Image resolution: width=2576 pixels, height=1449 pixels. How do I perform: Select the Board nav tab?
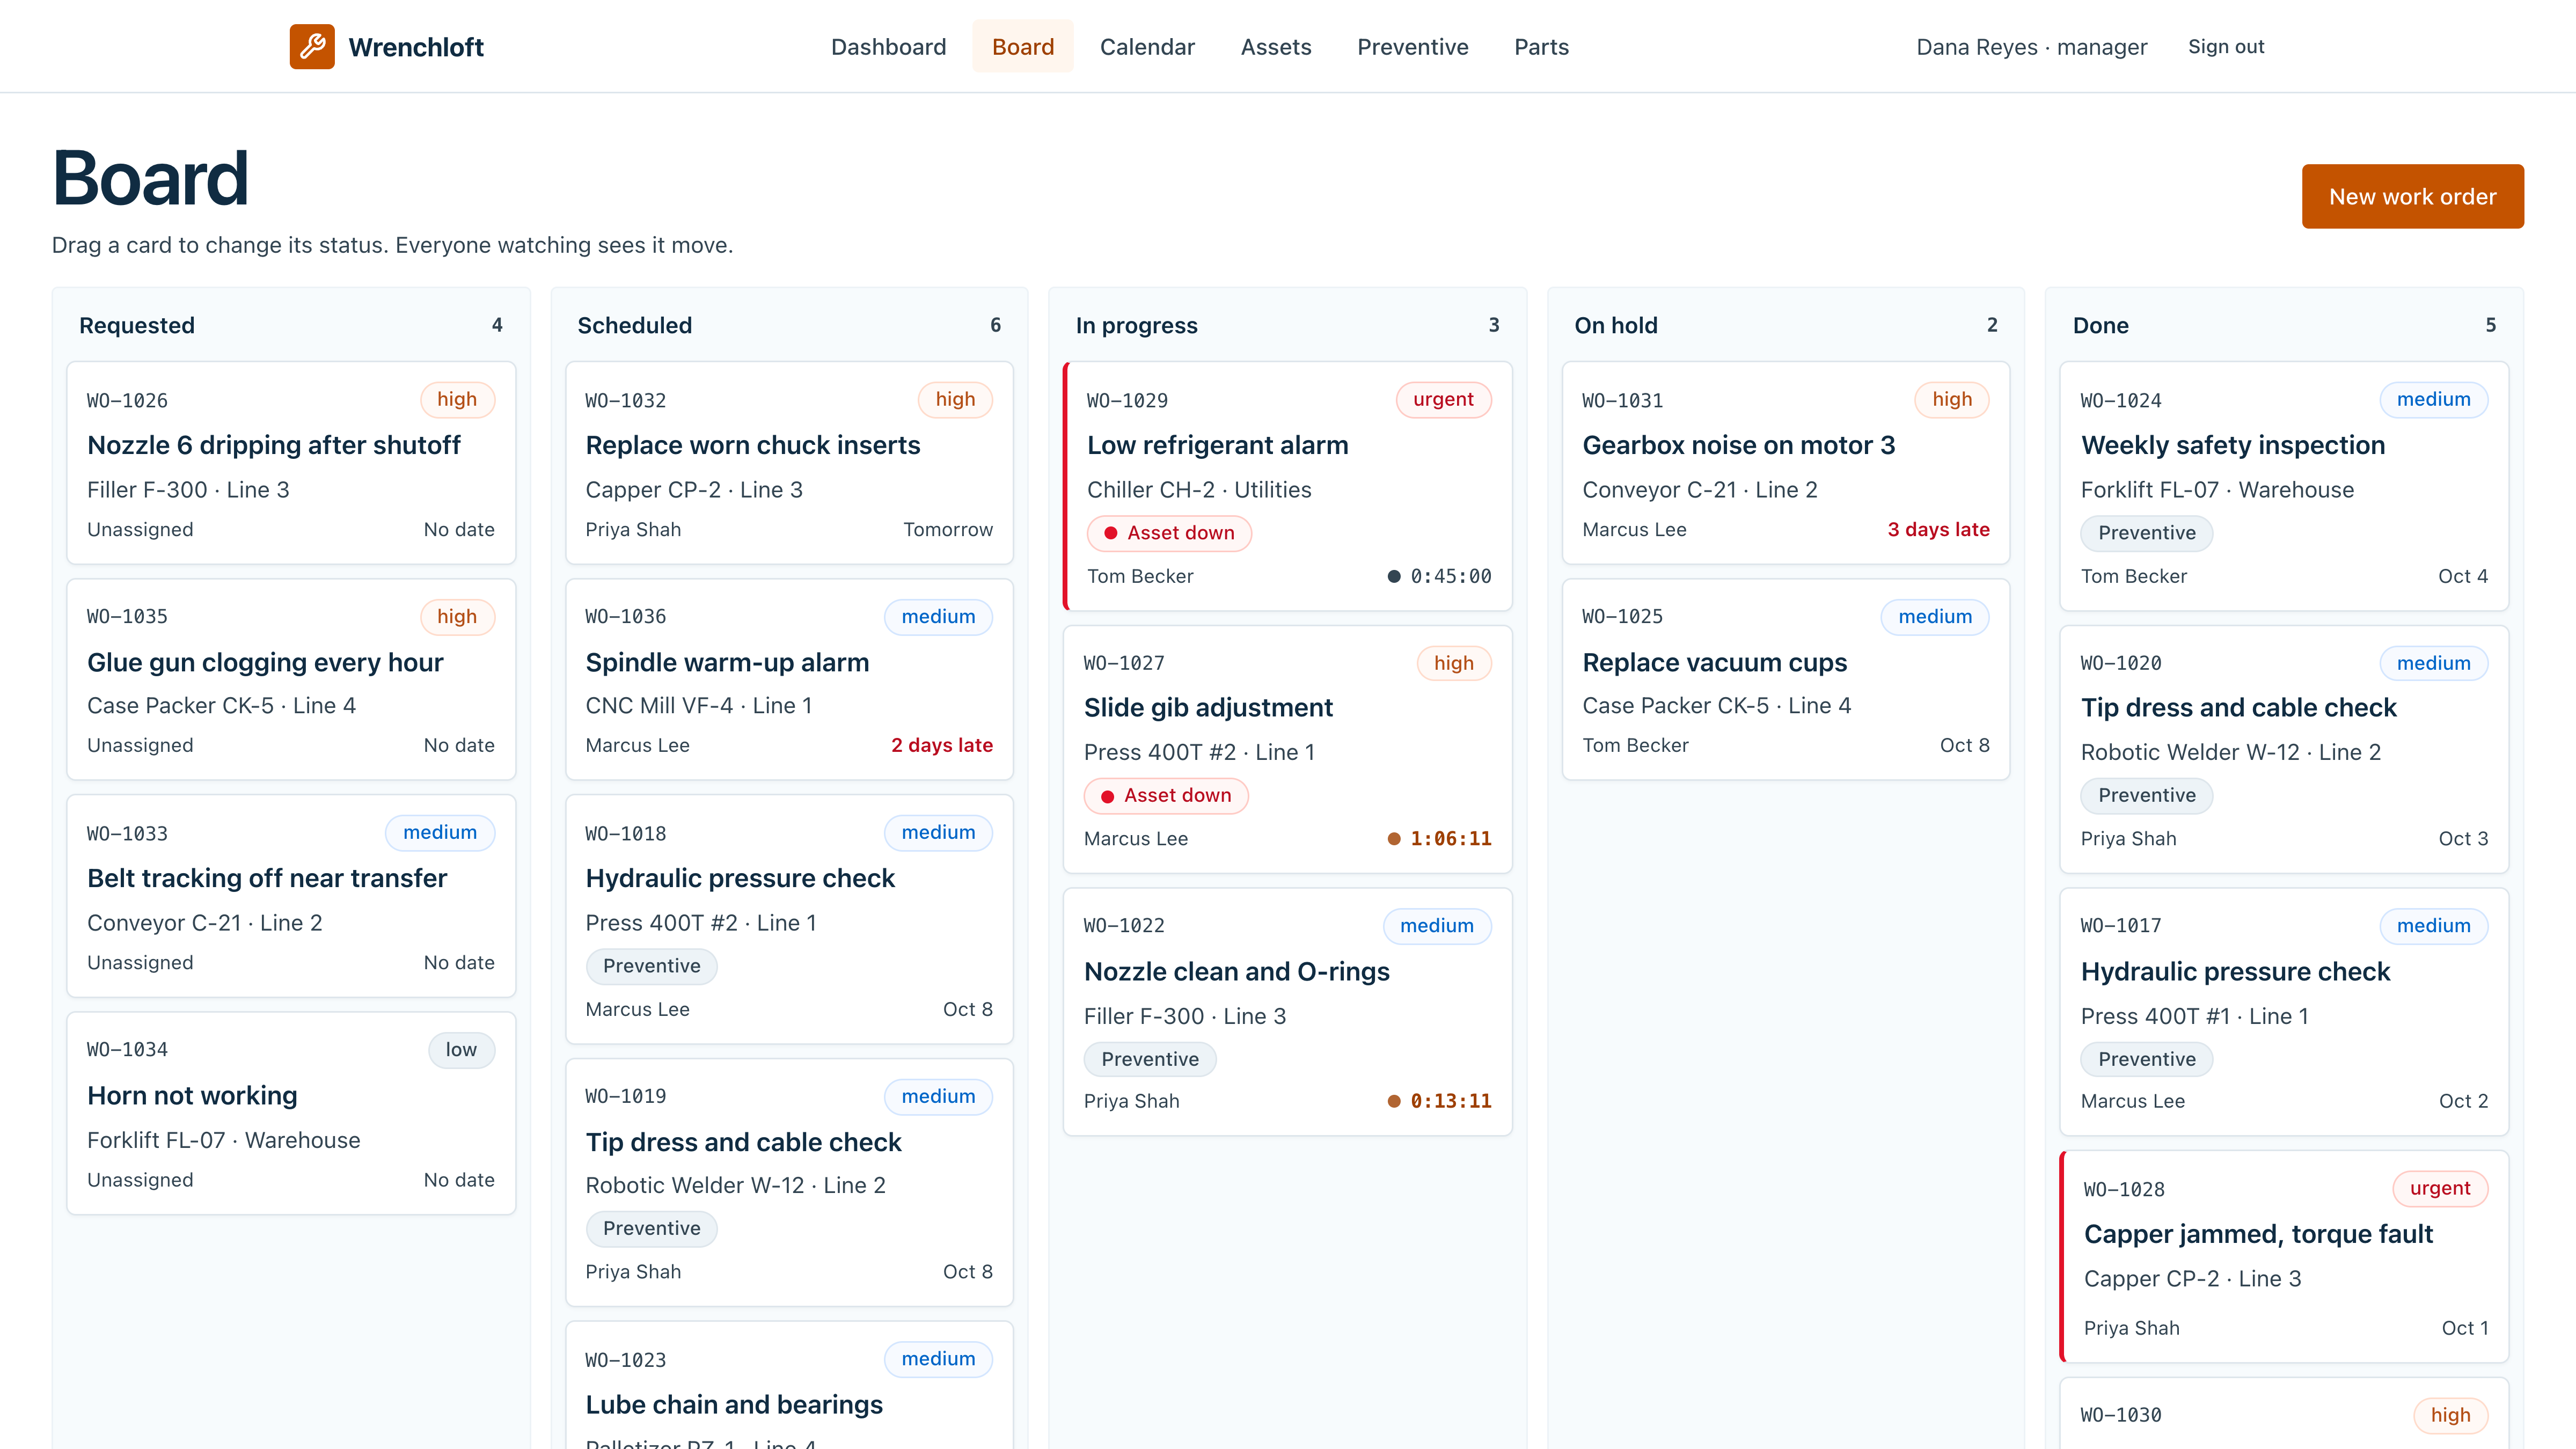point(1022,46)
